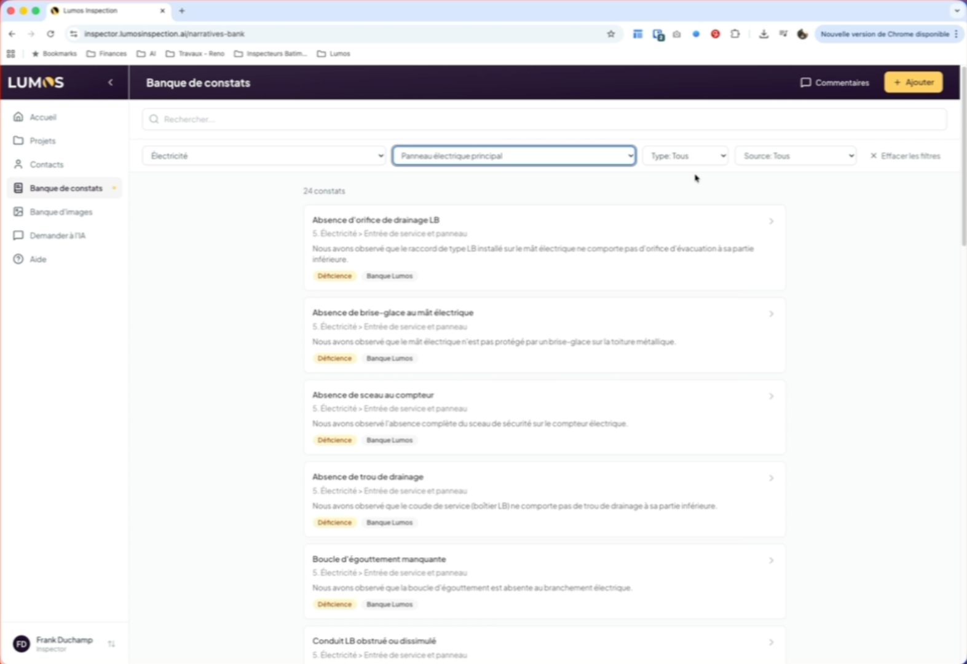Go to Projets in the sidebar
967x664 pixels.
[42, 141]
